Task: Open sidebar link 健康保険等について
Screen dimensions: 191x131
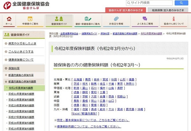Action: click(21, 60)
